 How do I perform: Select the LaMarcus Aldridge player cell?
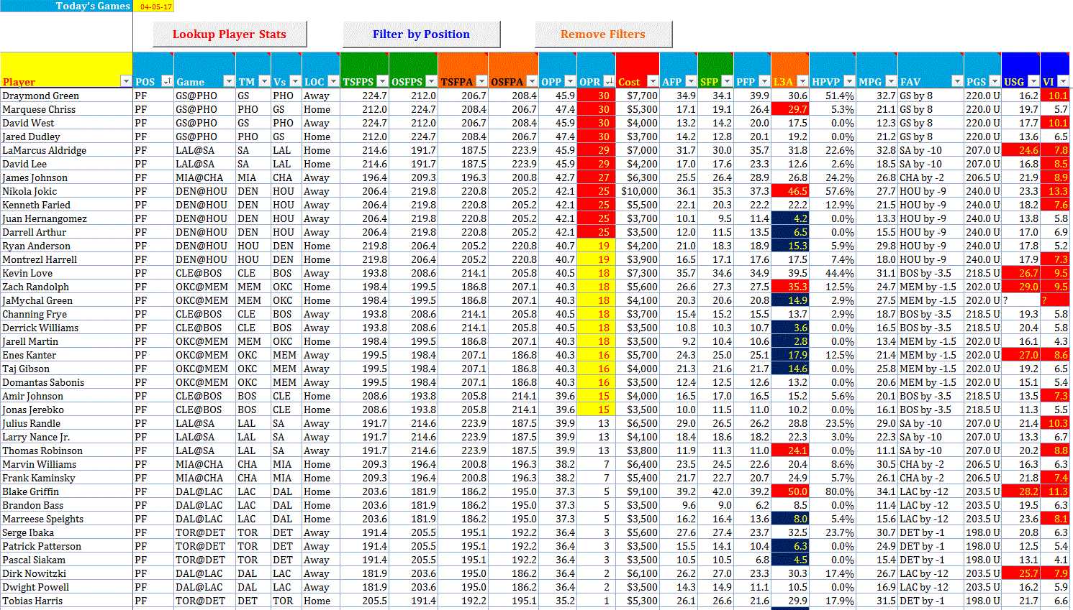(66, 150)
